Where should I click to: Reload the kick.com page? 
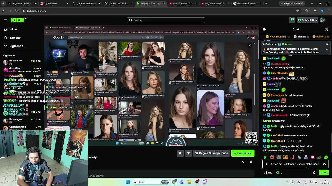tap(16, 11)
